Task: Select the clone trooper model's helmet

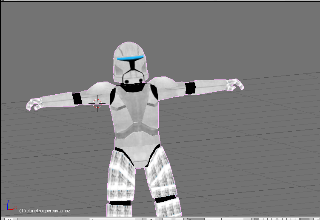Action: point(131,62)
